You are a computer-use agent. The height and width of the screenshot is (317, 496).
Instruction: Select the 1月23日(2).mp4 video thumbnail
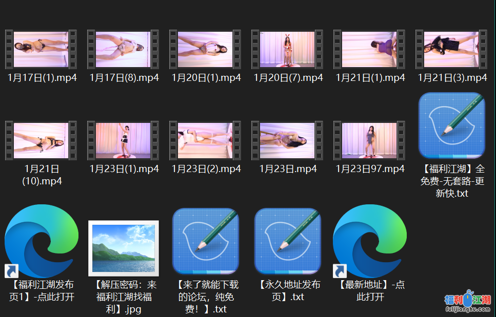click(205, 140)
